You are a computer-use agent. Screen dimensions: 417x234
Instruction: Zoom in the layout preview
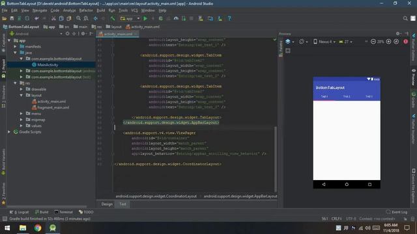pyautogui.click(x=388, y=42)
